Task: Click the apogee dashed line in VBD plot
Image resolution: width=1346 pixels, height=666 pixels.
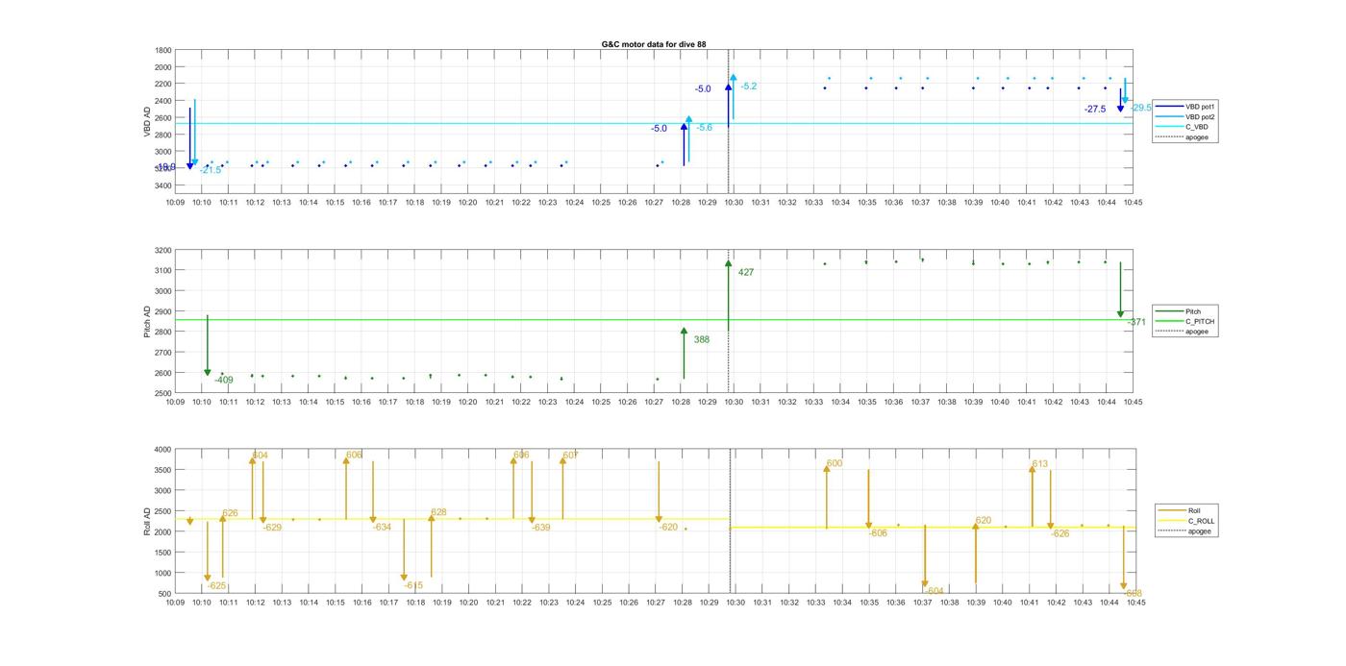Action: 728,120
